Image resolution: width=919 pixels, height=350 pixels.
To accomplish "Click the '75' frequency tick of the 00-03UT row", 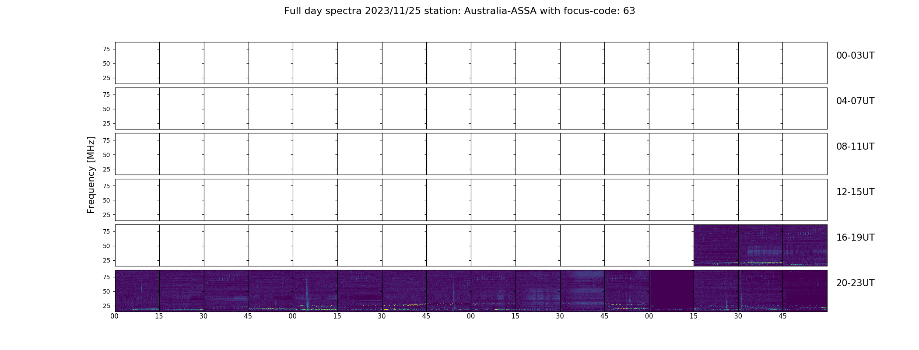I will point(106,49).
